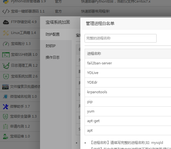Select the apt-get process row
This screenshot has width=171, height=149.
click(128, 121)
